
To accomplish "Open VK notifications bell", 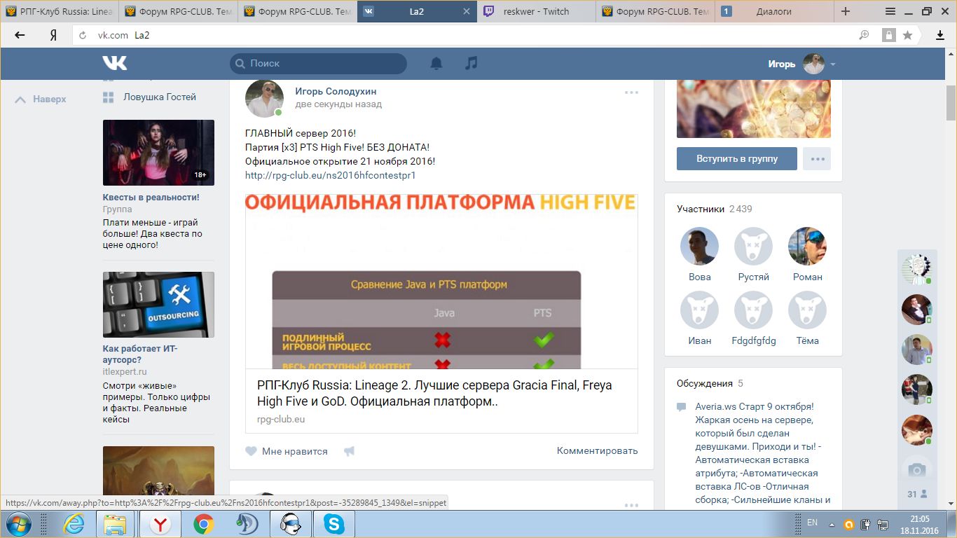I will pyautogui.click(x=436, y=63).
